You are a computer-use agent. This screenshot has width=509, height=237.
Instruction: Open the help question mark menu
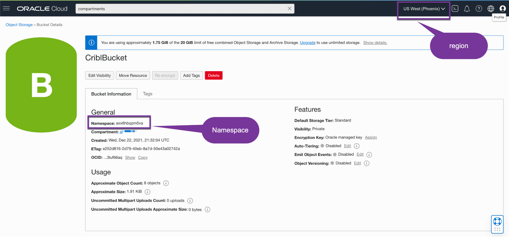[x=478, y=9]
